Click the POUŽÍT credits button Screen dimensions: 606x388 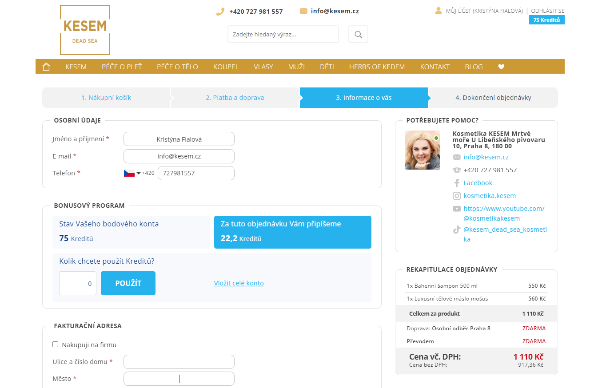tap(128, 283)
